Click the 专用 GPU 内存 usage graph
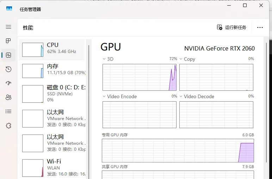The height and width of the screenshot is (179, 272). [x=178, y=150]
